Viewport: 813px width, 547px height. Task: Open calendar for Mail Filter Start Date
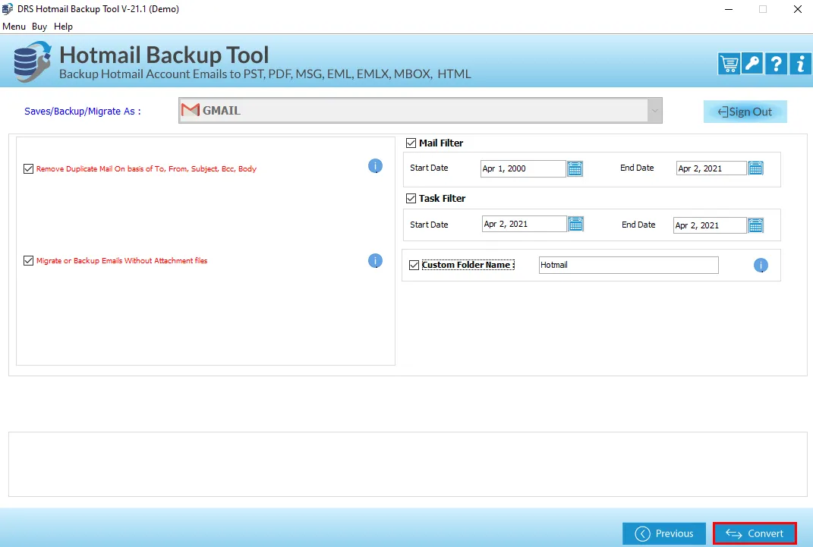coord(575,169)
